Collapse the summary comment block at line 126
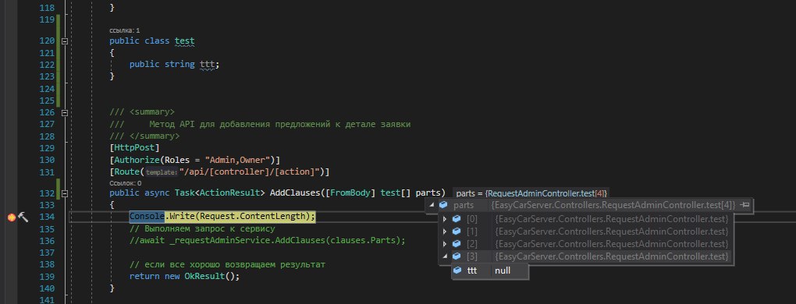The image size is (796, 304). [x=65, y=112]
